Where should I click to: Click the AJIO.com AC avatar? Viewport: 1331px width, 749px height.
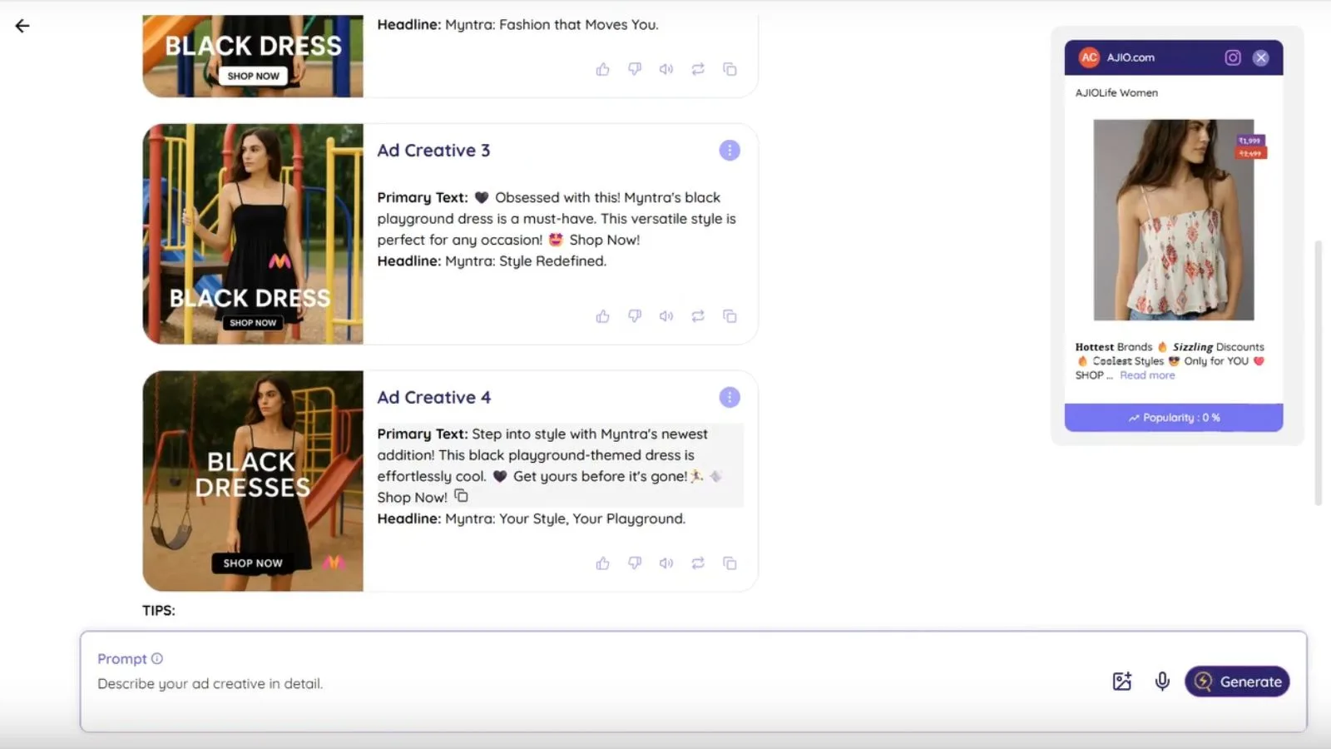click(x=1089, y=57)
